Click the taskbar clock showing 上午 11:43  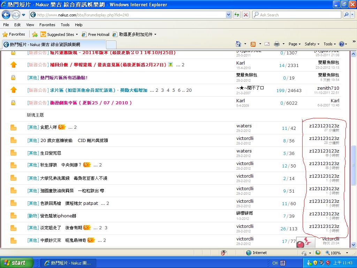click(343, 263)
